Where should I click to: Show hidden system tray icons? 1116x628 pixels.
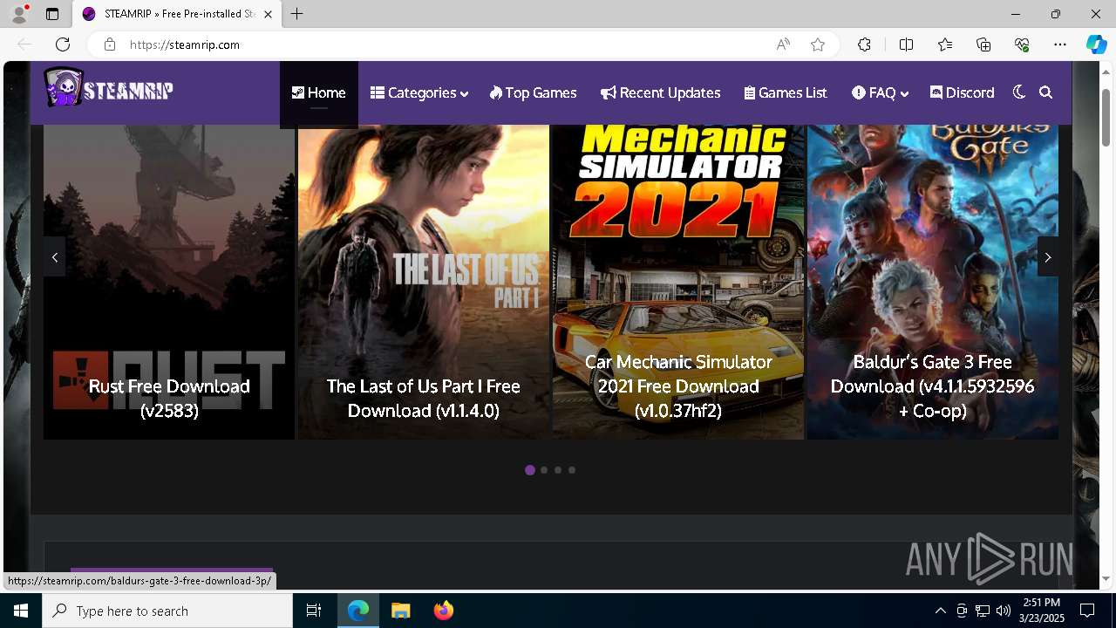(x=940, y=611)
